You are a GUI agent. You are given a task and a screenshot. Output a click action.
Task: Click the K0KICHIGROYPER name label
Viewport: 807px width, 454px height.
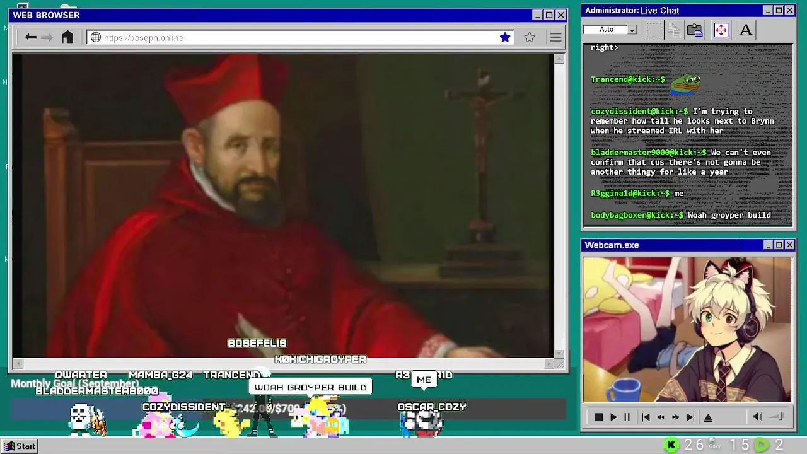point(320,359)
